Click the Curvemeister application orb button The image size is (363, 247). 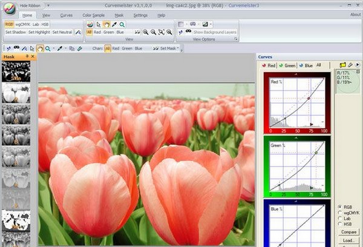(x=10, y=10)
